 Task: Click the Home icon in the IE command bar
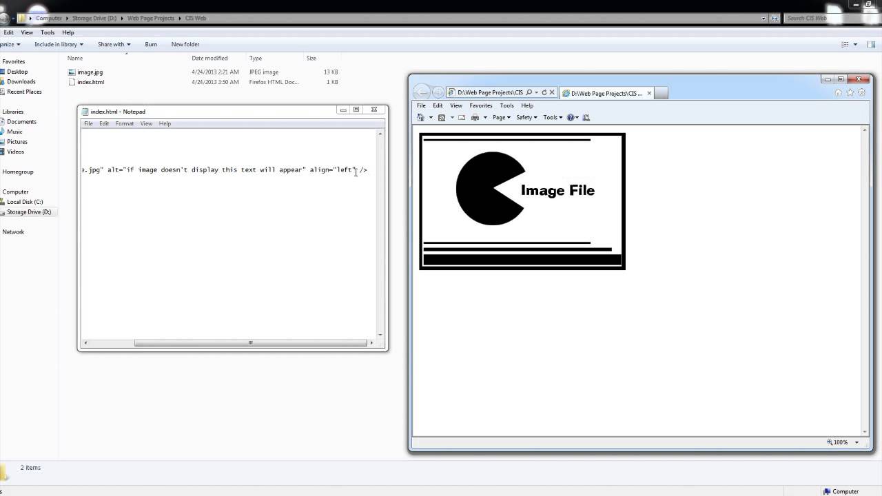click(x=421, y=117)
